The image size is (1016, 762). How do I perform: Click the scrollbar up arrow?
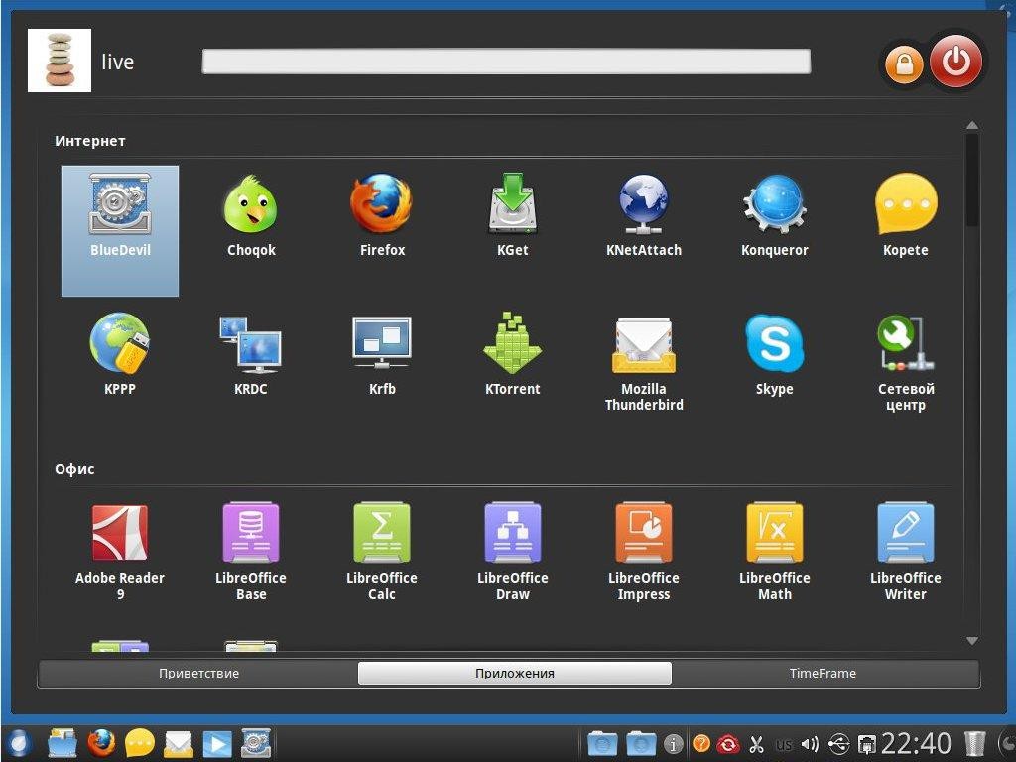972,125
